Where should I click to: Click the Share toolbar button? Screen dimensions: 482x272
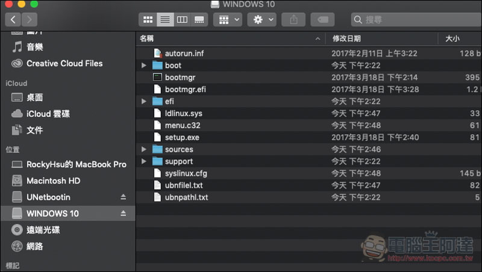[x=293, y=20]
